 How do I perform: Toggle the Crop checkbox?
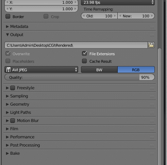click(46, 16)
